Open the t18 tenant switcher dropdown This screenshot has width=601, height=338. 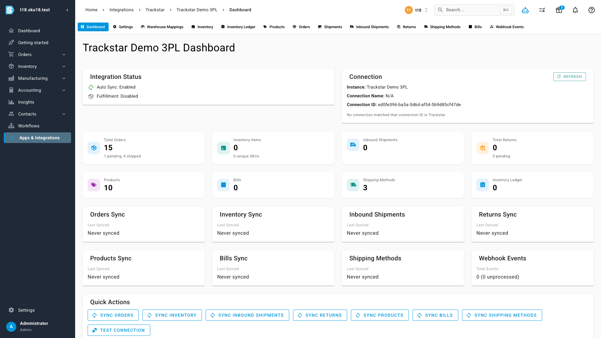click(417, 10)
